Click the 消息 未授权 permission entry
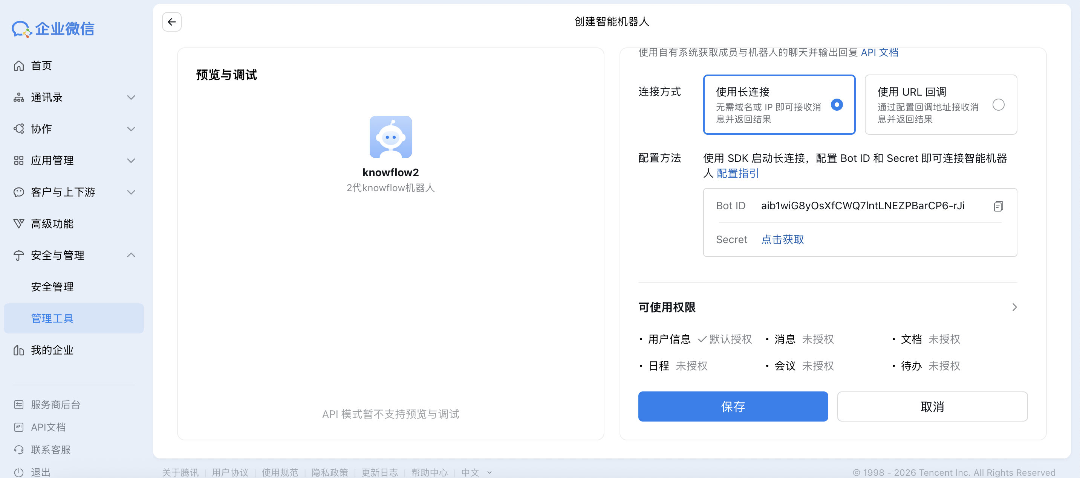Image resolution: width=1080 pixels, height=478 pixels. coord(800,339)
